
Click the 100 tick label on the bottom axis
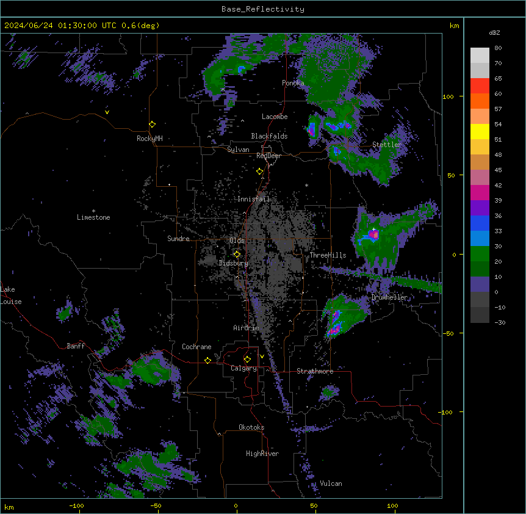392,505
